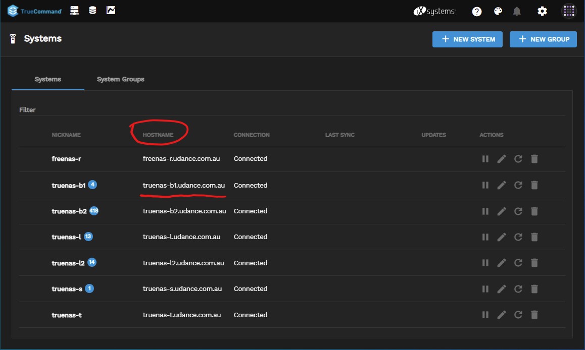
Task: Refresh the truenas-l system
Action: (x=518, y=237)
